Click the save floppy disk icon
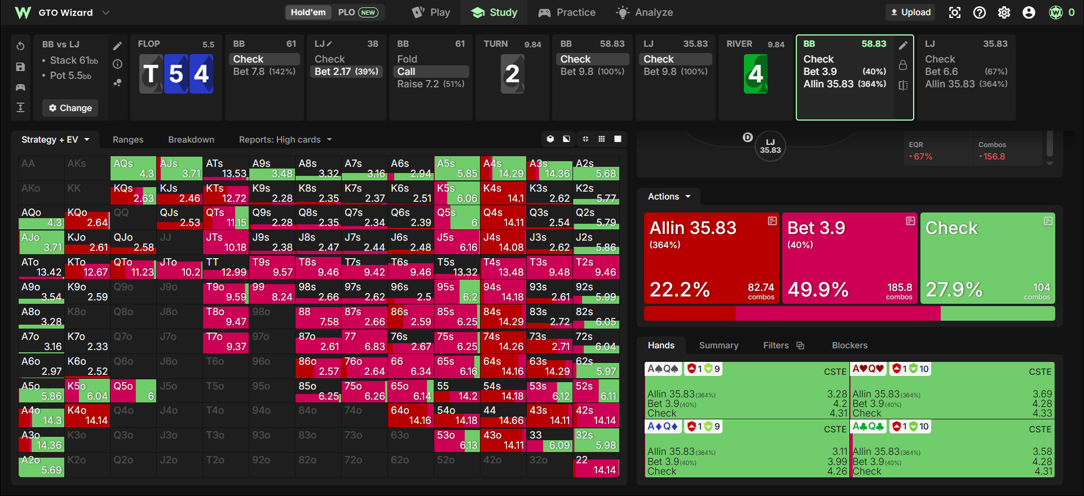 [20, 67]
